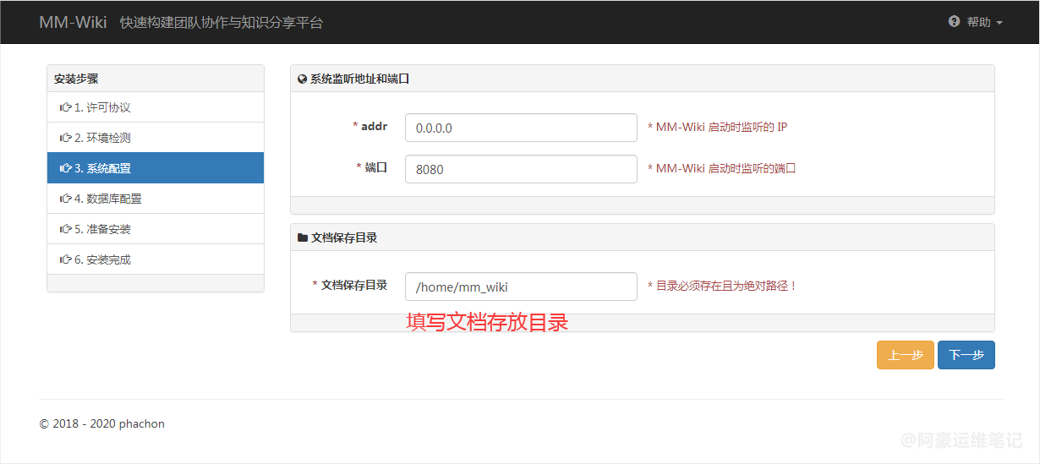This screenshot has height=464, width=1040.
Task: Click hand icon beside 数据库配置
Action: point(65,199)
